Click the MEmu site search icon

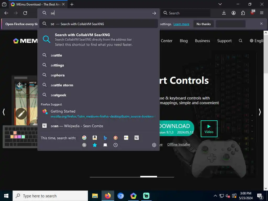tap(241, 41)
